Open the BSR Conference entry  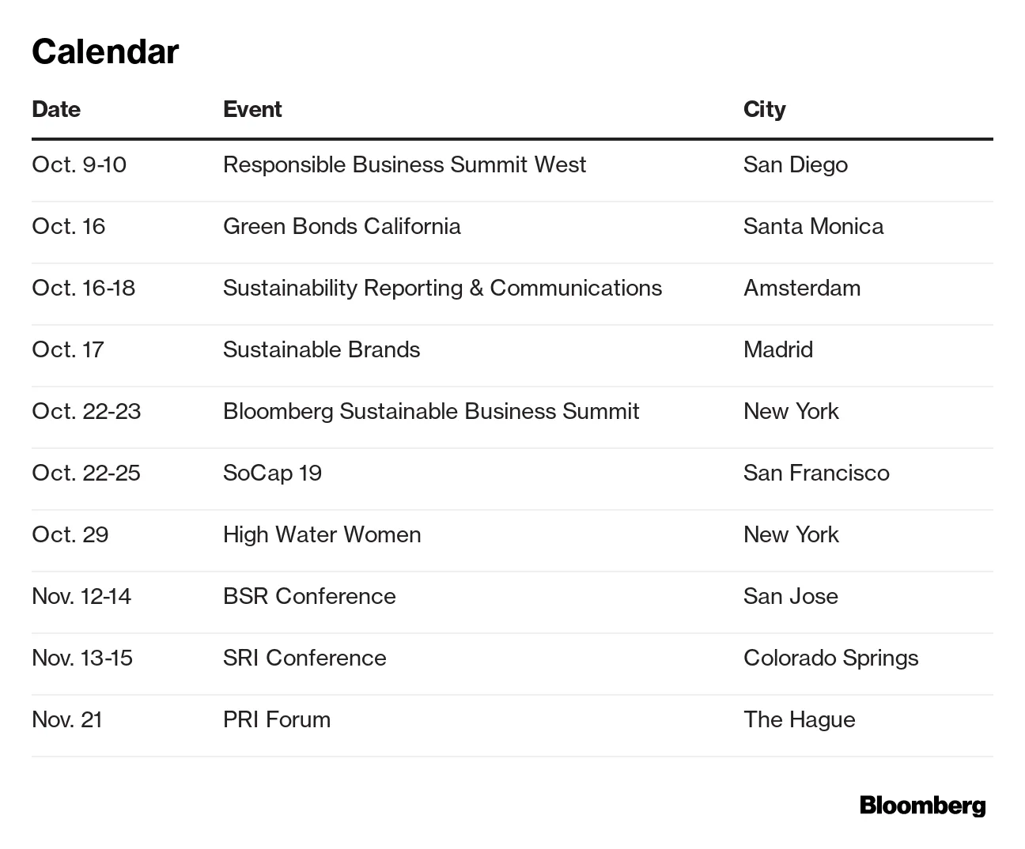(x=309, y=596)
